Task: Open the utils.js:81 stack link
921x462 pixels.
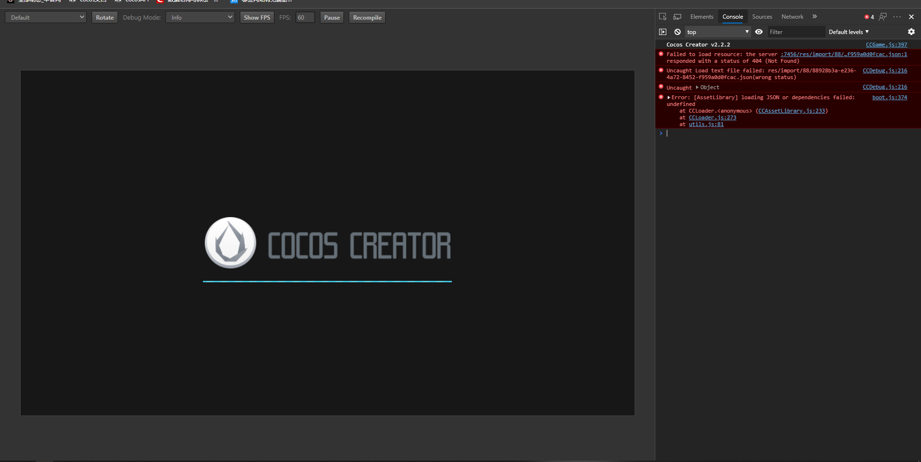Action: point(706,124)
